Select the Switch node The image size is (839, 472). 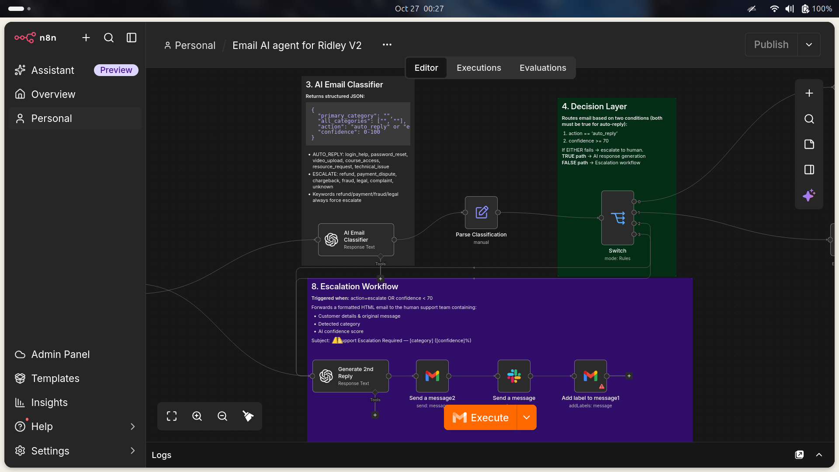[617, 218]
